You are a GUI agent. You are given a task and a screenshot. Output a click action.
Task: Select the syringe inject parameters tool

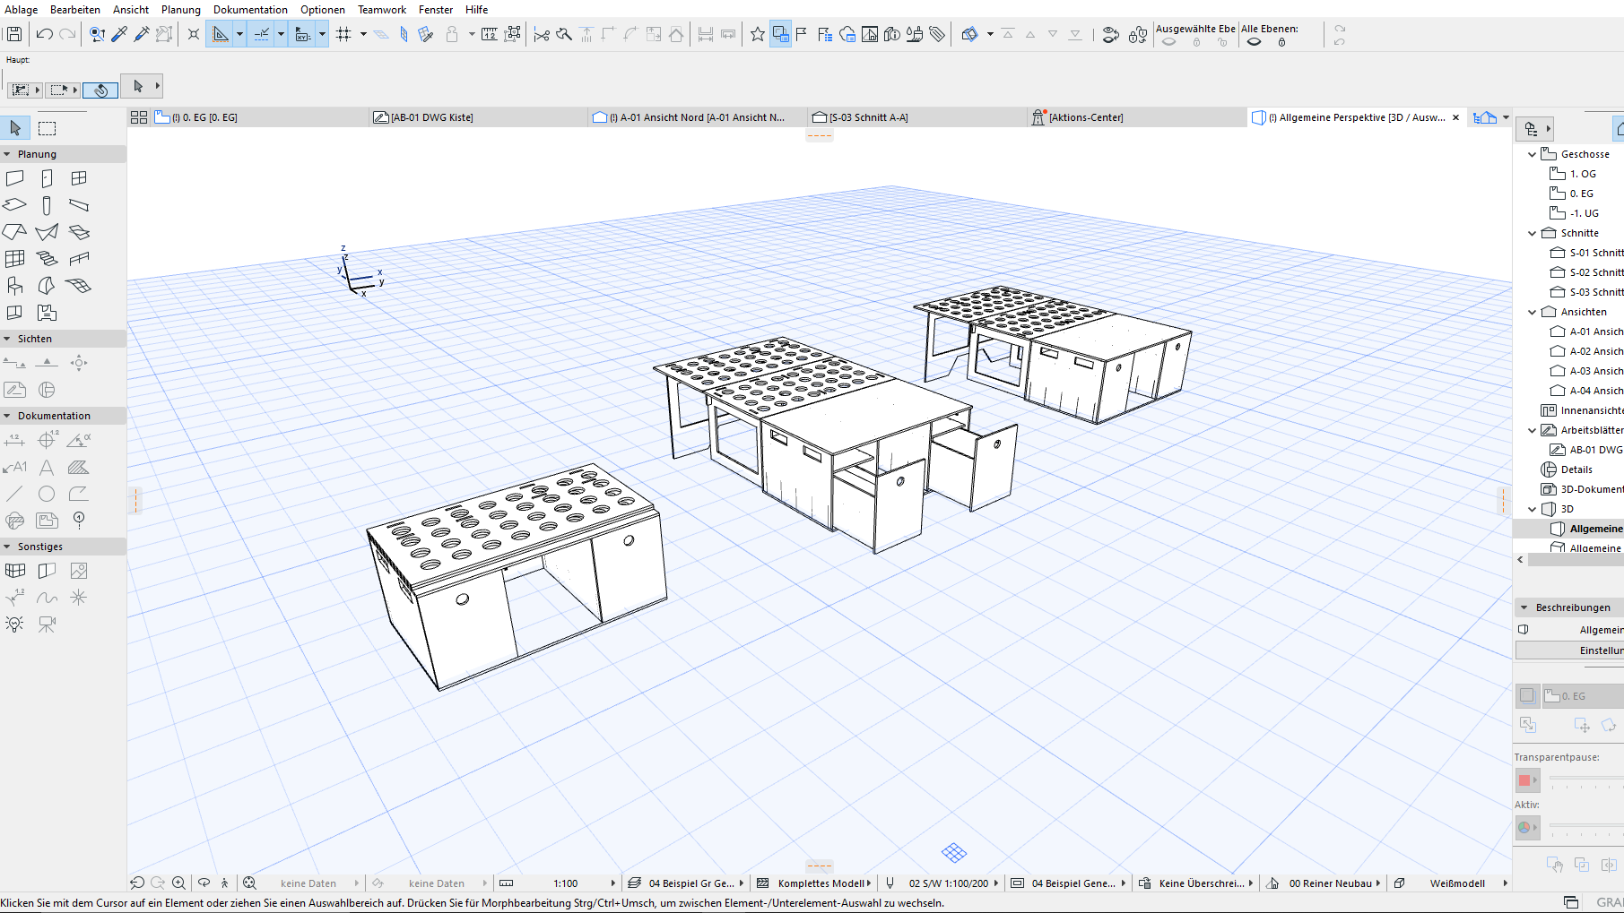142,34
